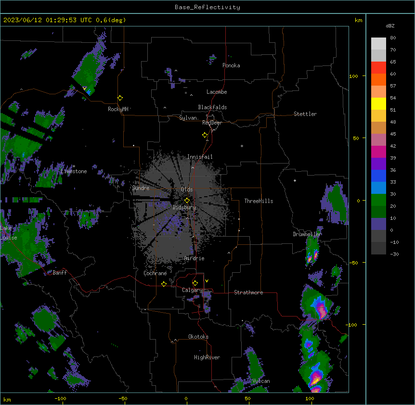Click the Base_Reflectivity title text

[207, 7]
